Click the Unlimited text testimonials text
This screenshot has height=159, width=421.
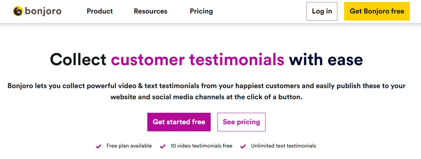283,146
